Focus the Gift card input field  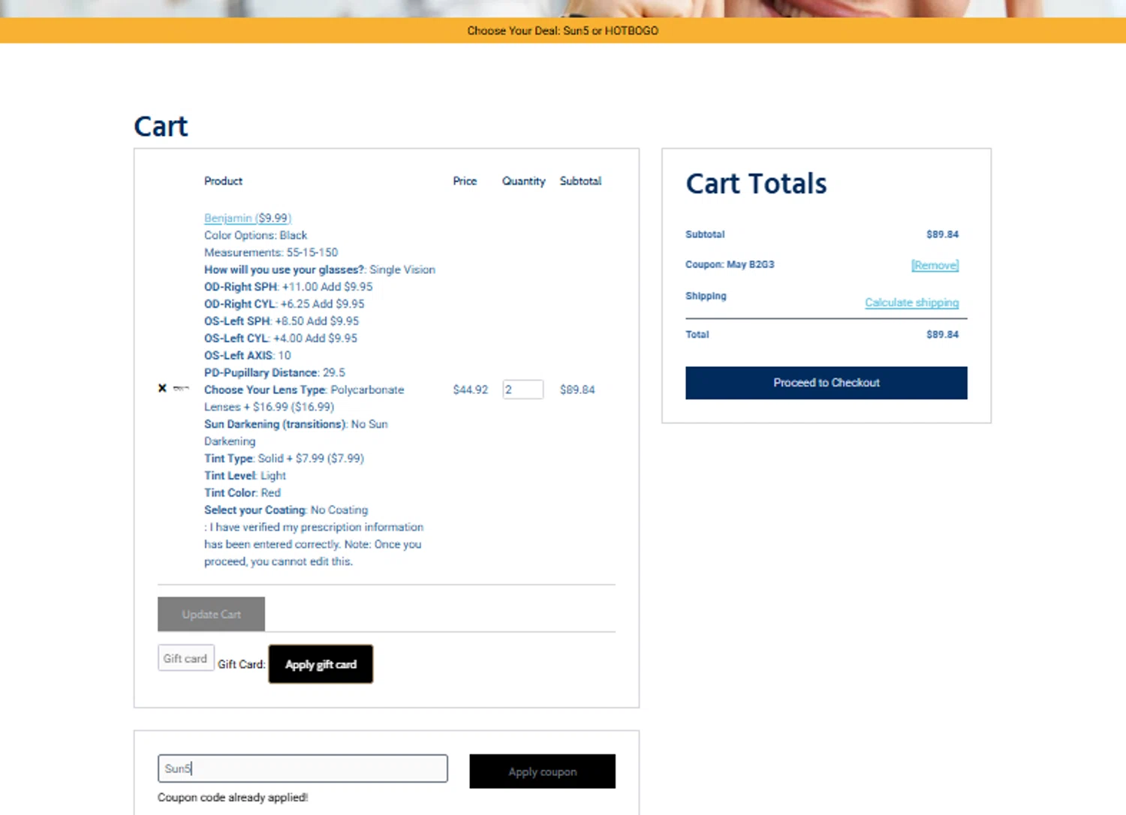click(x=185, y=658)
